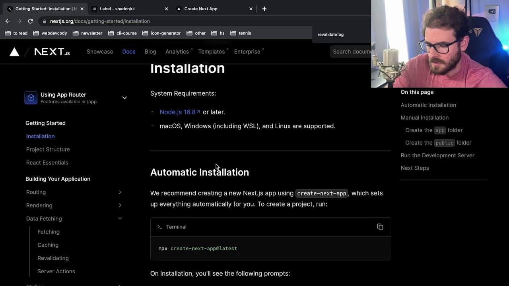Click the lock icon in address bar

pyautogui.click(x=45, y=21)
